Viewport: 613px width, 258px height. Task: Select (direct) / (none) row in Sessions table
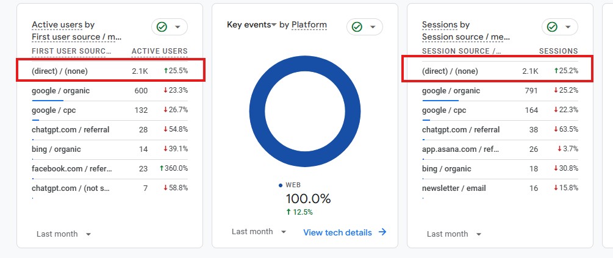(500, 71)
